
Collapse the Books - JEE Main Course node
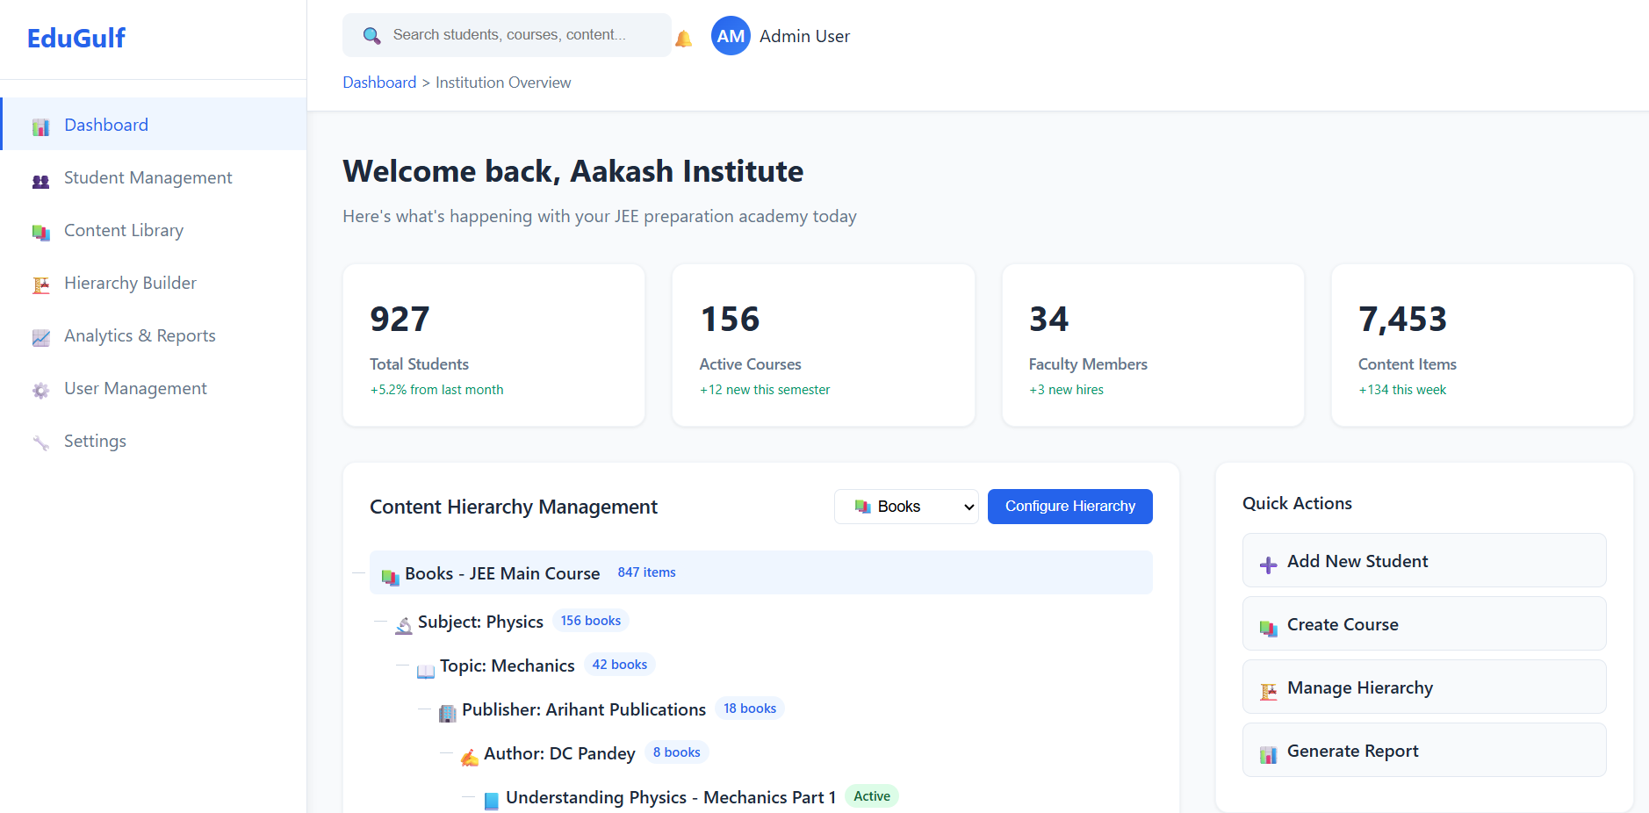pos(358,572)
